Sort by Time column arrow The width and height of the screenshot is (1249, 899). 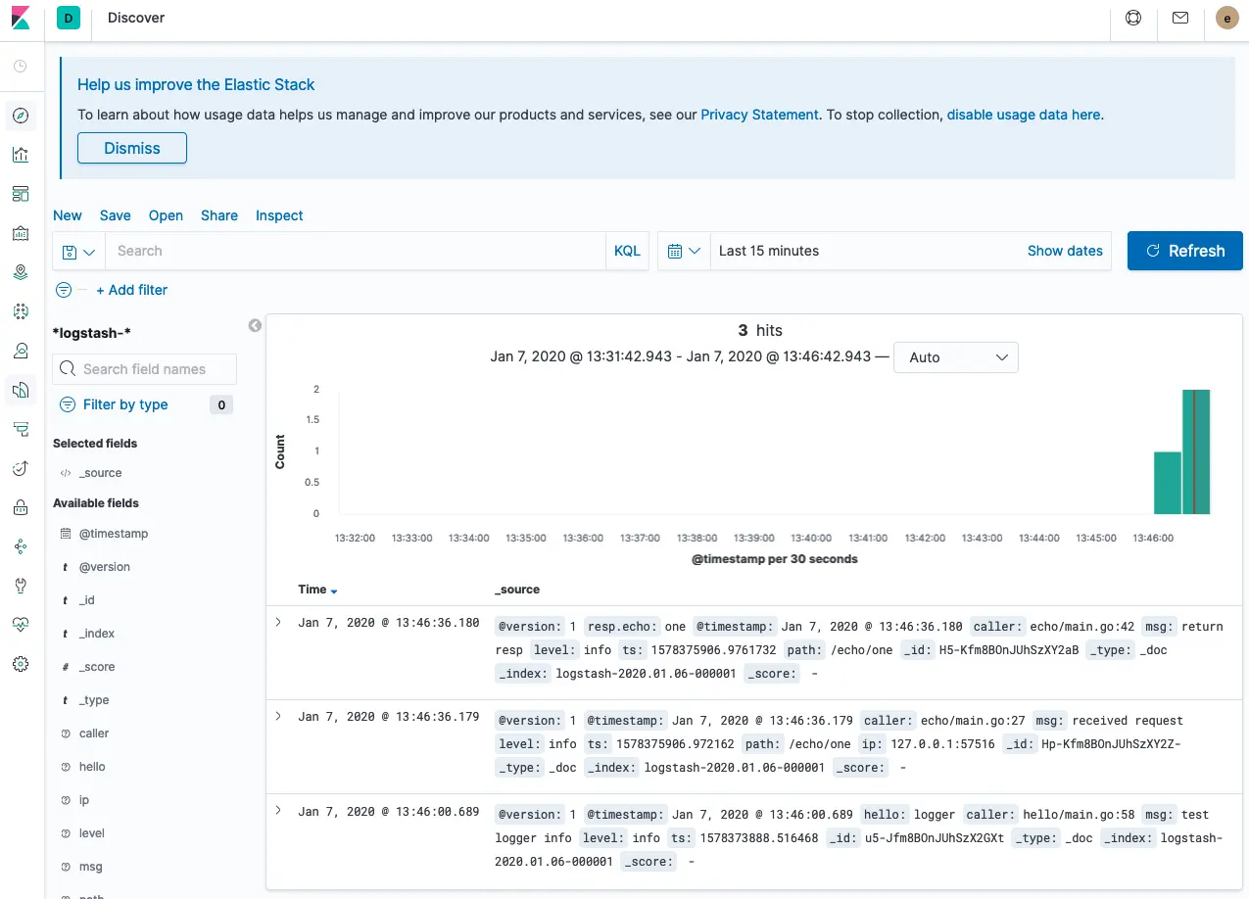(334, 591)
